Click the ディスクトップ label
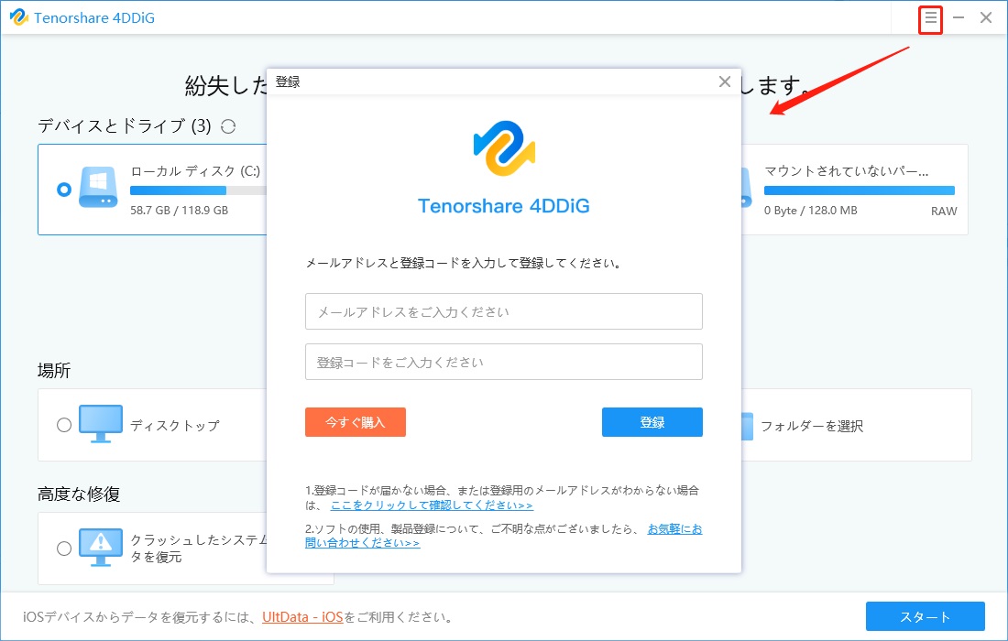The image size is (1008, 641). [x=175, y=425]
